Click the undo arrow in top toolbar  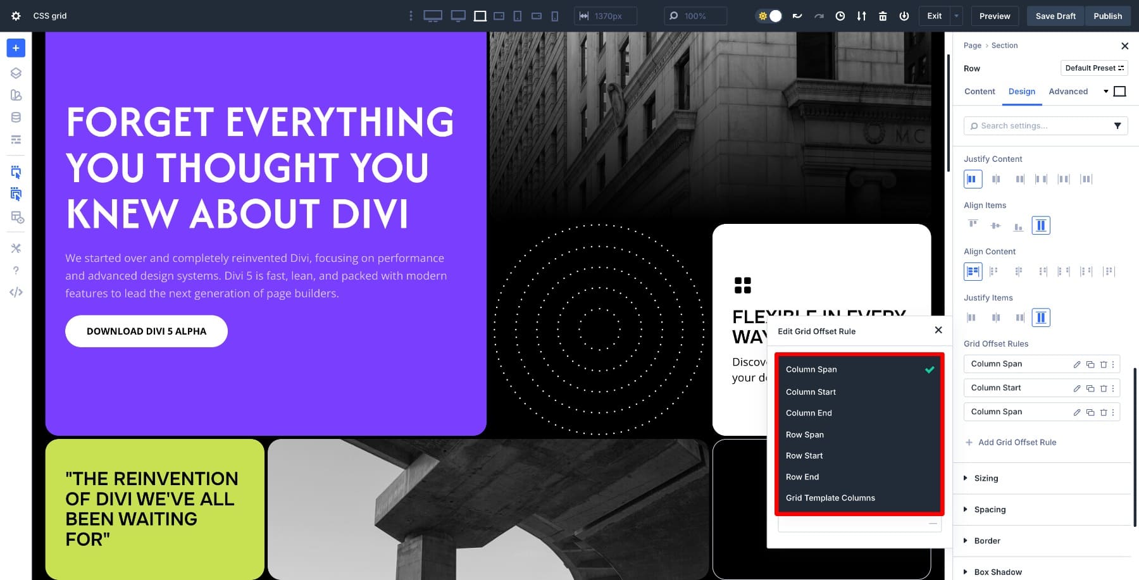(x=797, y=16)
